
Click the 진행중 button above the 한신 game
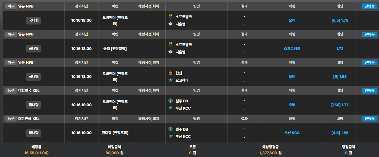tap(369, 62)
